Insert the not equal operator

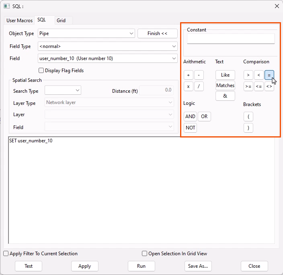(269, 86)
